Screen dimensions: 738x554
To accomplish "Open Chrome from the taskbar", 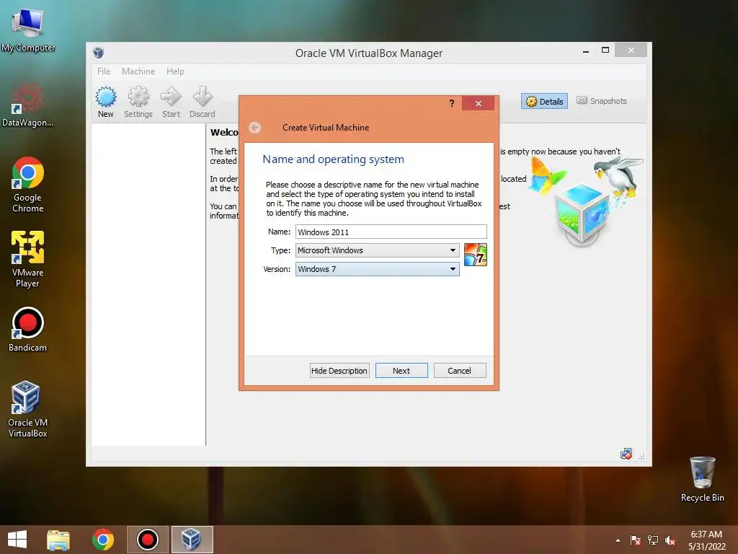I will (103, 540).
